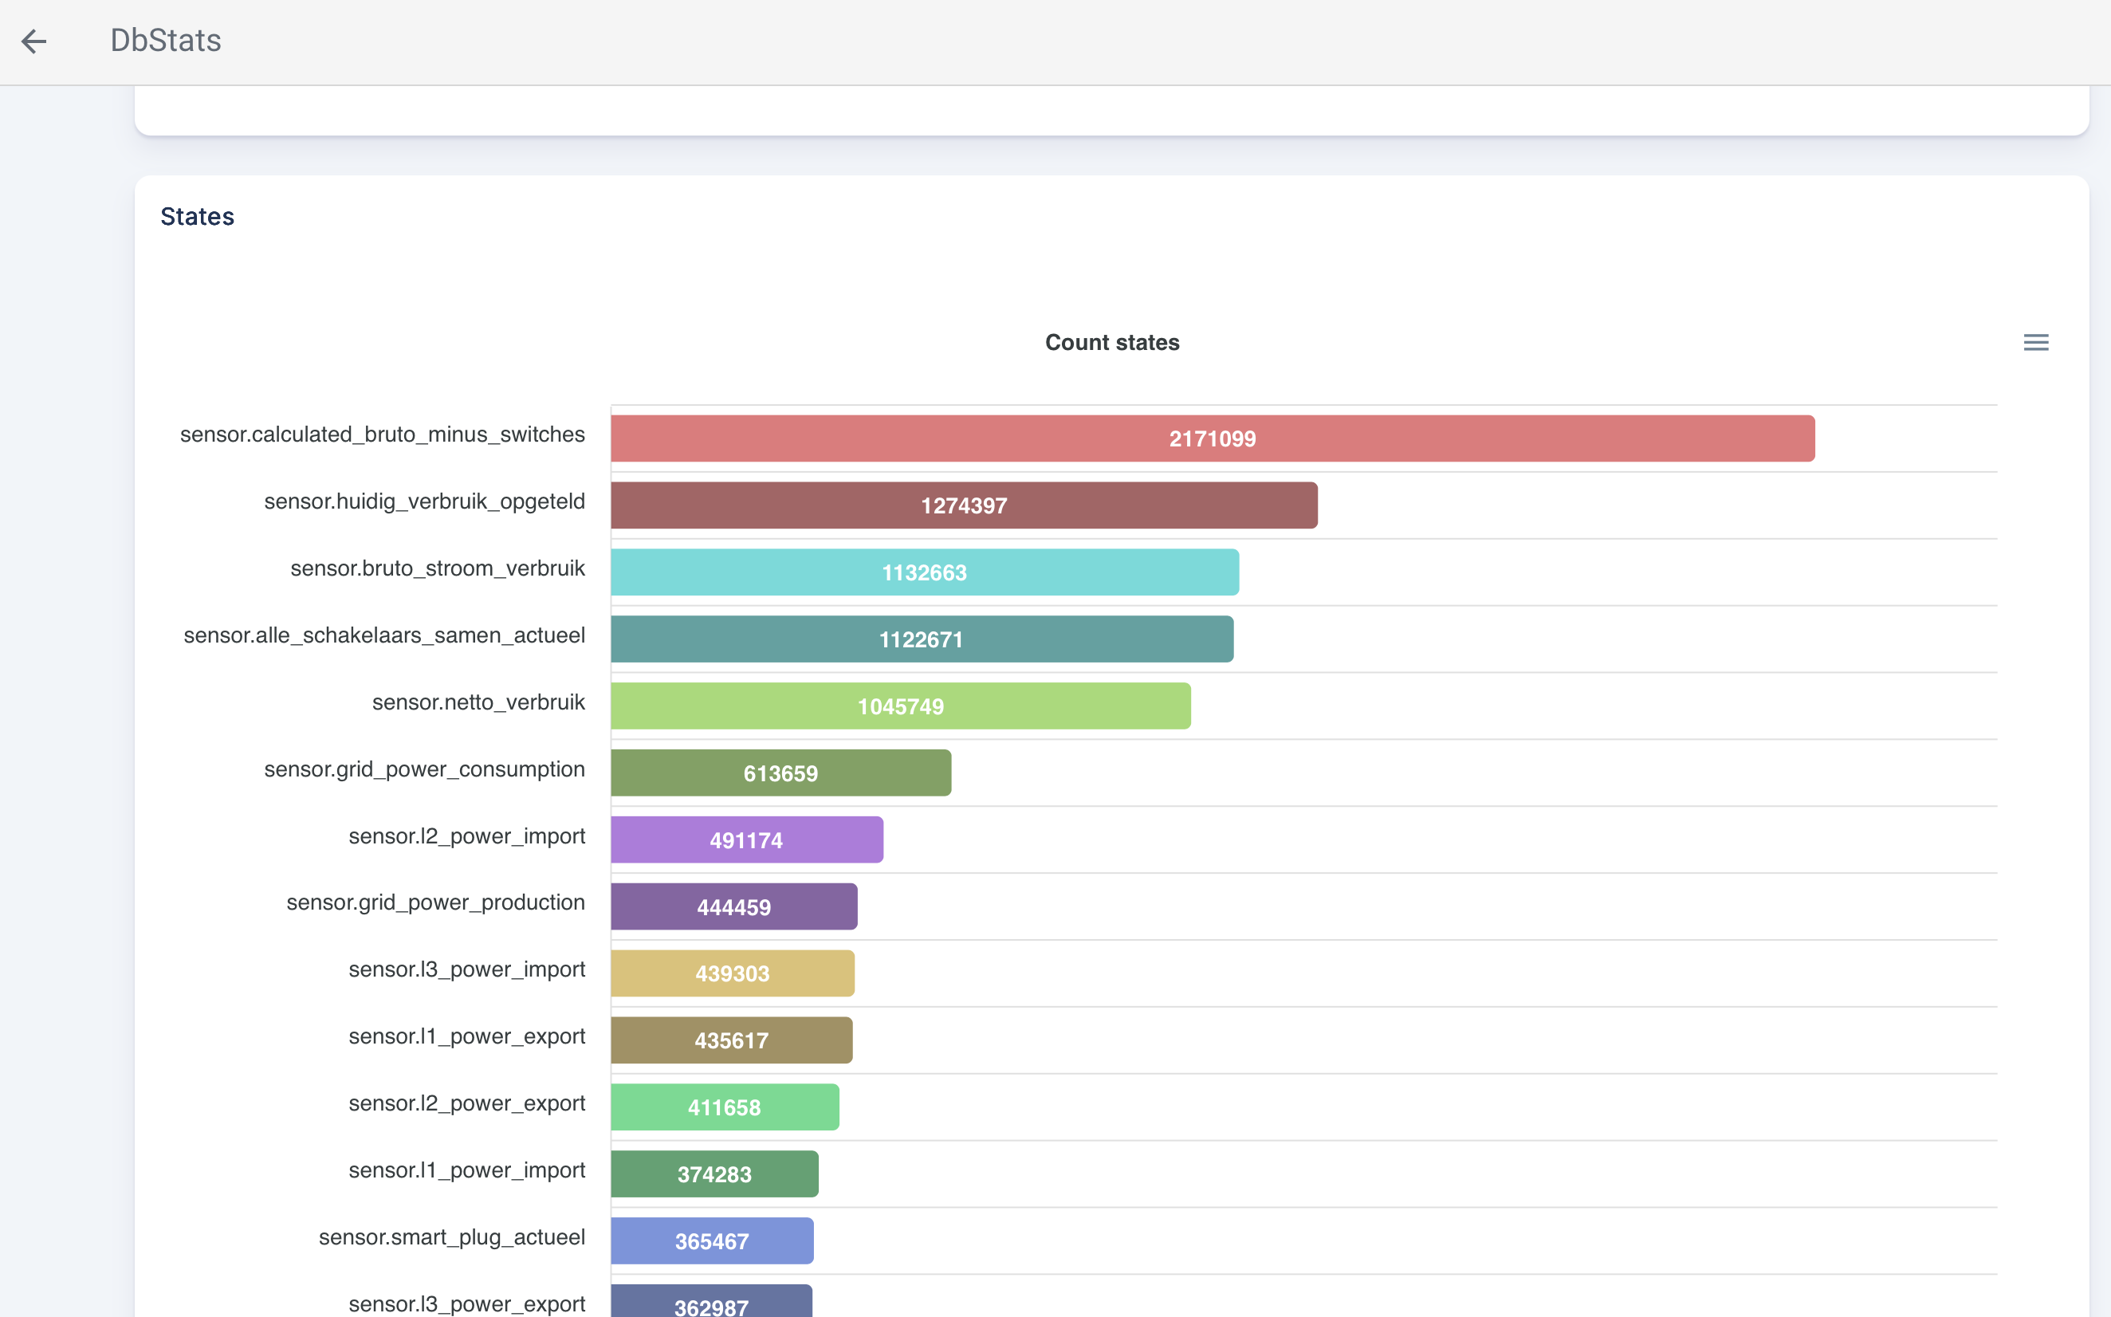Select the green 411658 bar
This screenshot has width=2111, height=1317.
point(725,1107)
